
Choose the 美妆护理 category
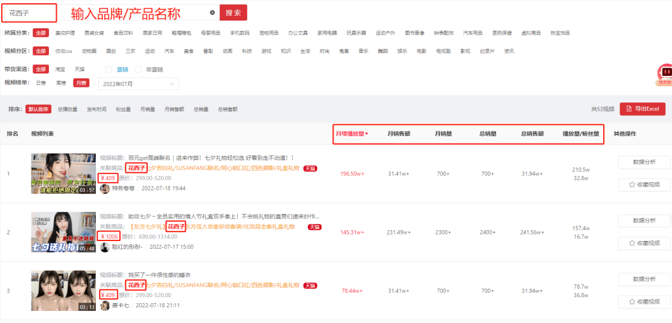tap(65, 33)
